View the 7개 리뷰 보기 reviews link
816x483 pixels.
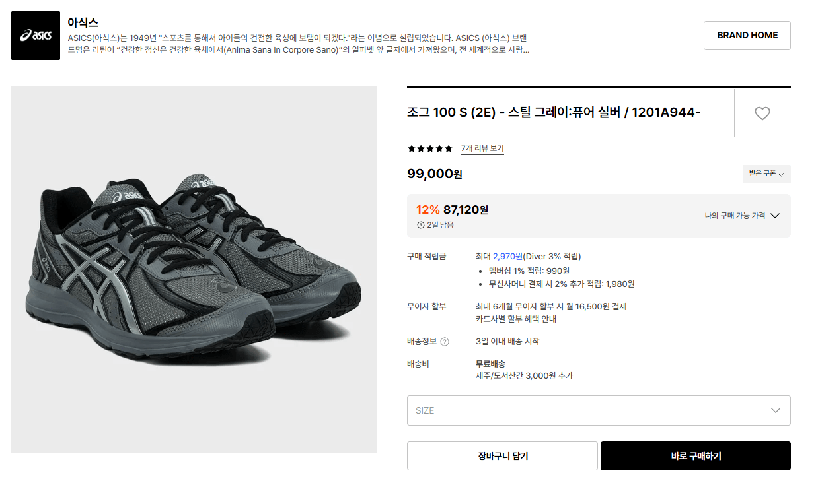[x=482, y=148]
